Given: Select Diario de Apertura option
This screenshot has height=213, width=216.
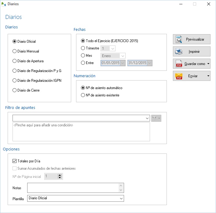Looking at the screenshot, I should pos(14,61).
